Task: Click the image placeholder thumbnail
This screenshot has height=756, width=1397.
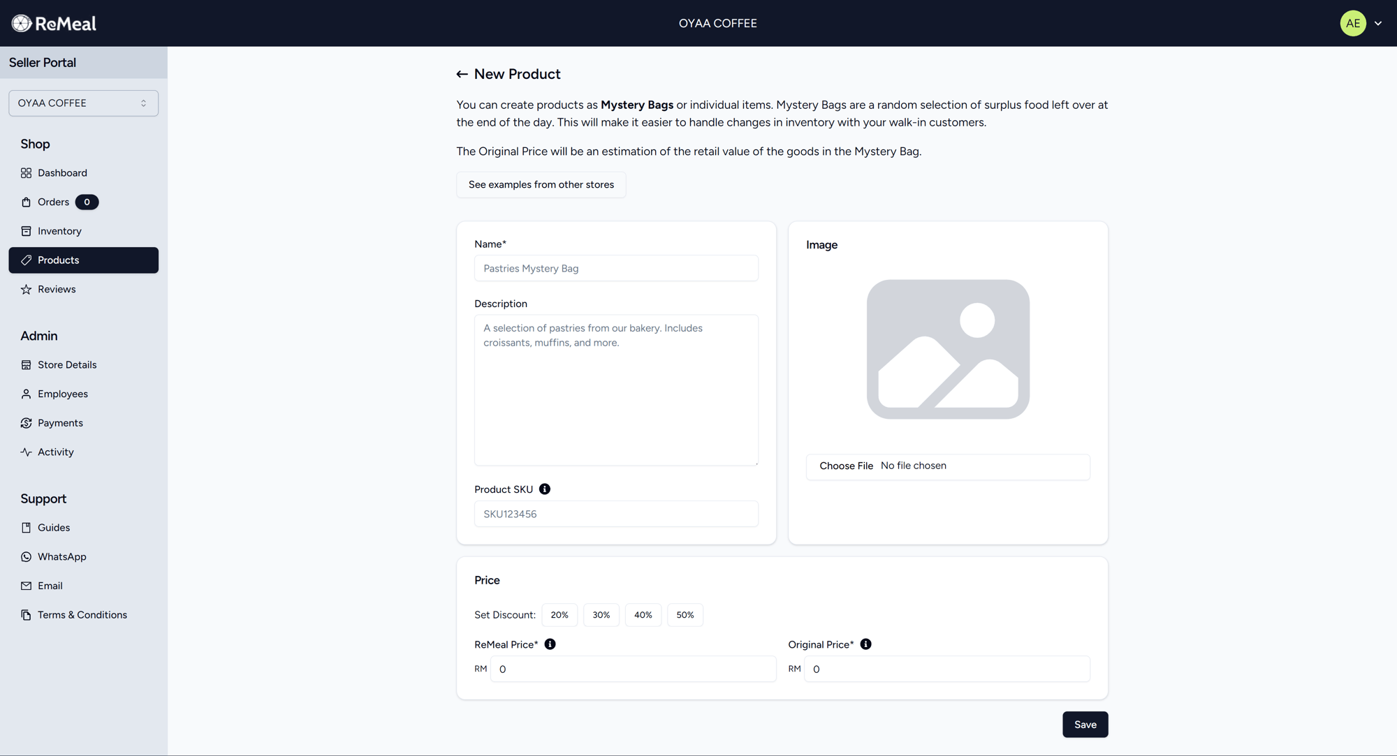Action: 948,349
